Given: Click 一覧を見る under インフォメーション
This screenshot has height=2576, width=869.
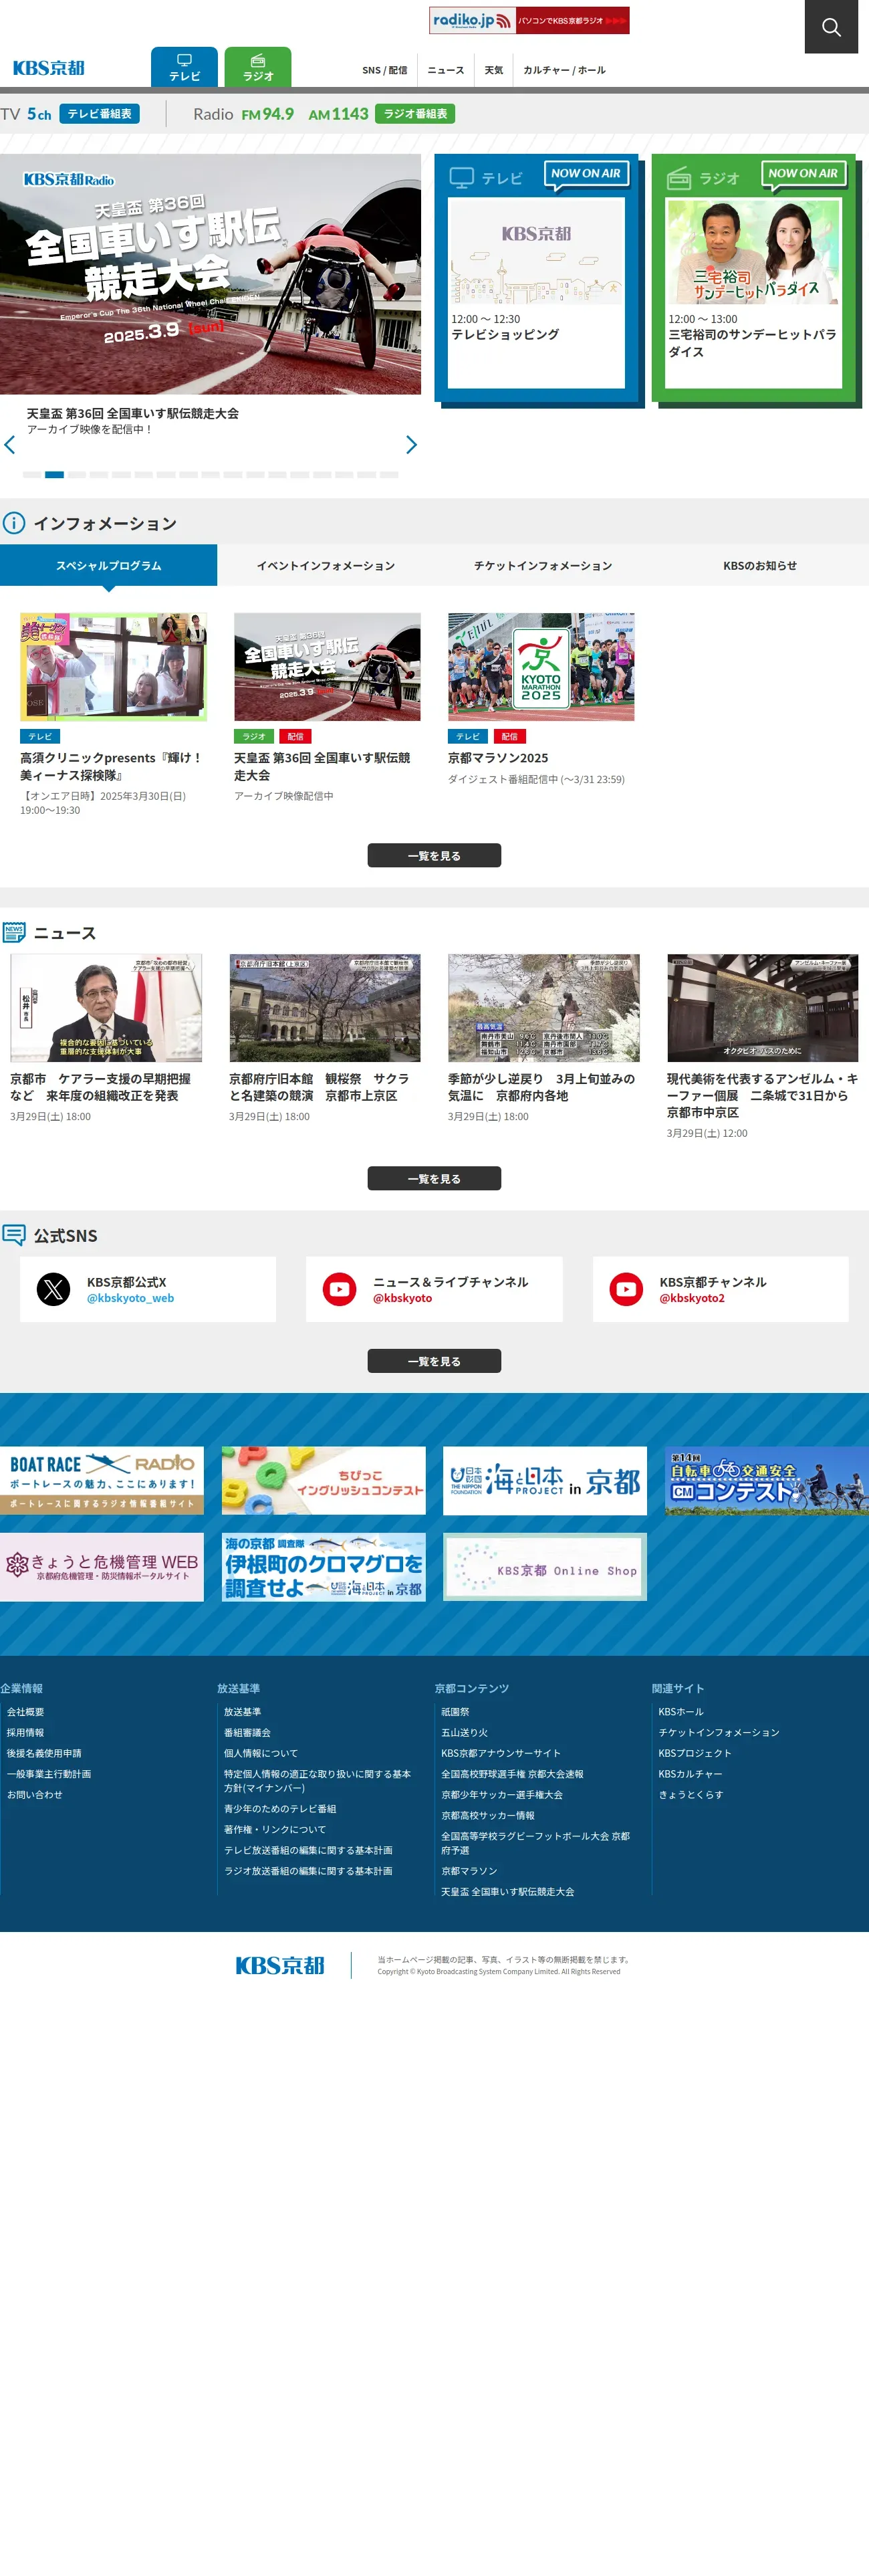Looking at the screenshot, I should click(x=434, y=856).
